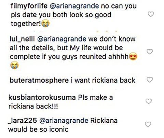Follow the @arianagrande mention in filmyforlife's comment
The image size is (164, 138).
point(74,6)
